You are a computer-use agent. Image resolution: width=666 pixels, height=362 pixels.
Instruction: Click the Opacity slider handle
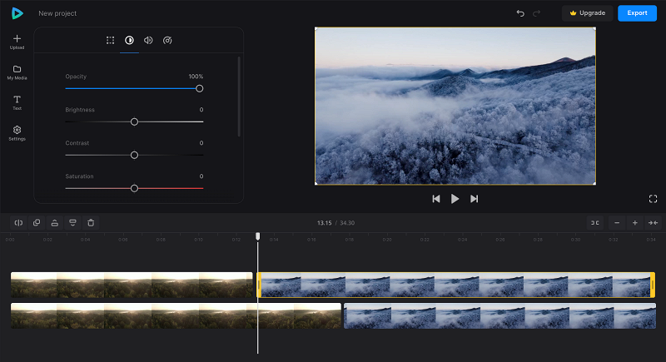tap(199, 88)
